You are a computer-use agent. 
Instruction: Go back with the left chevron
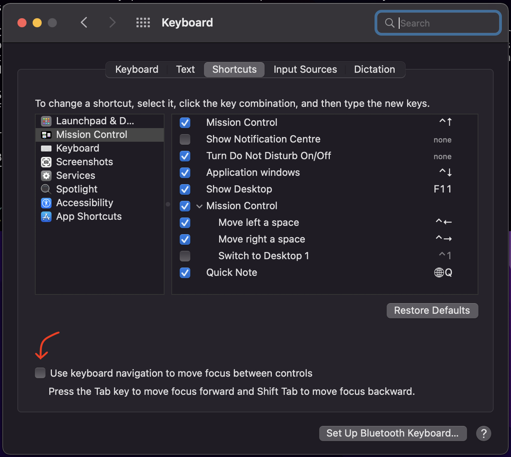[84, 23]
